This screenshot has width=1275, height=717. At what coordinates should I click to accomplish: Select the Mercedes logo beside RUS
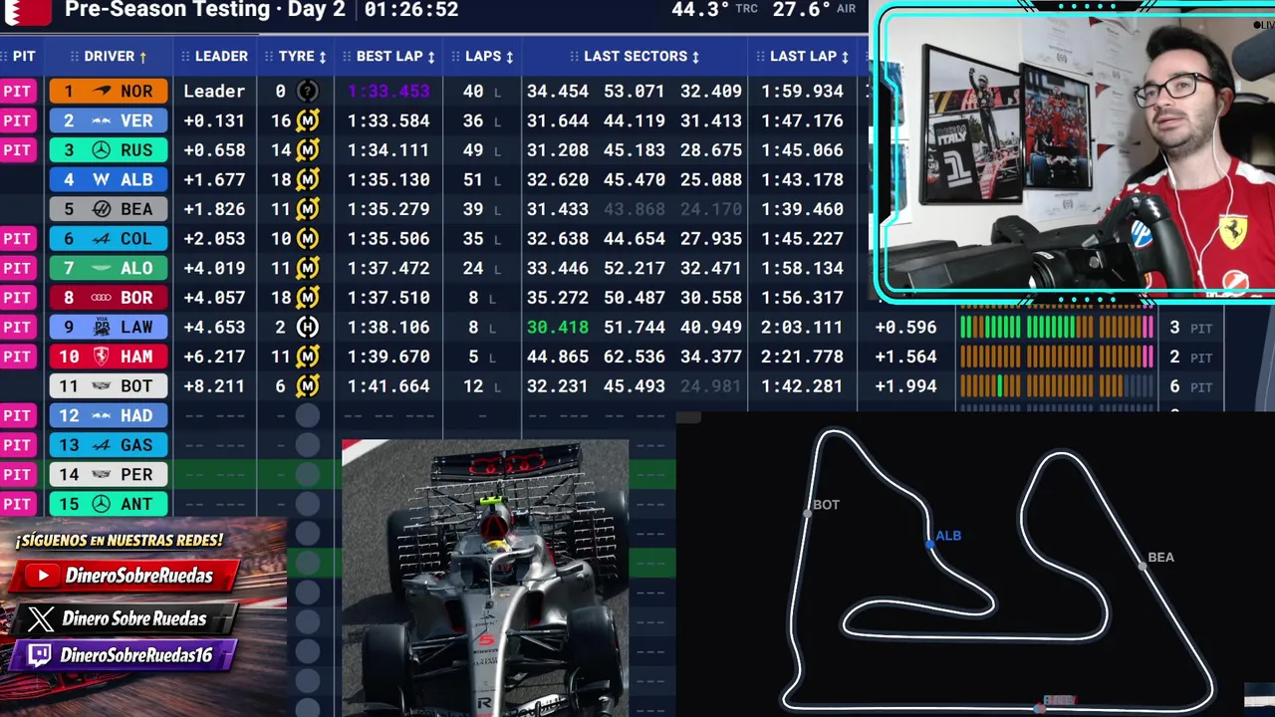pyautogui.click(x=102, y=150)
